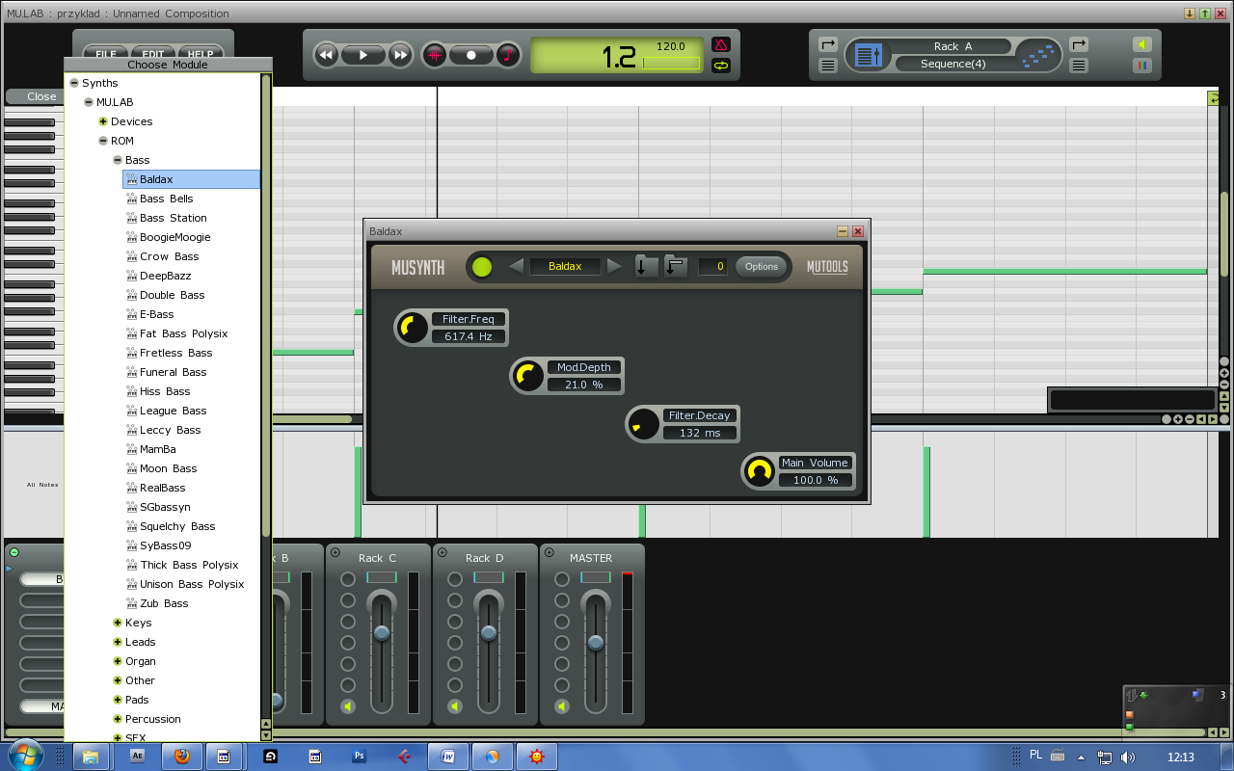Click the load preset down-arrow icon

(646, 266)
